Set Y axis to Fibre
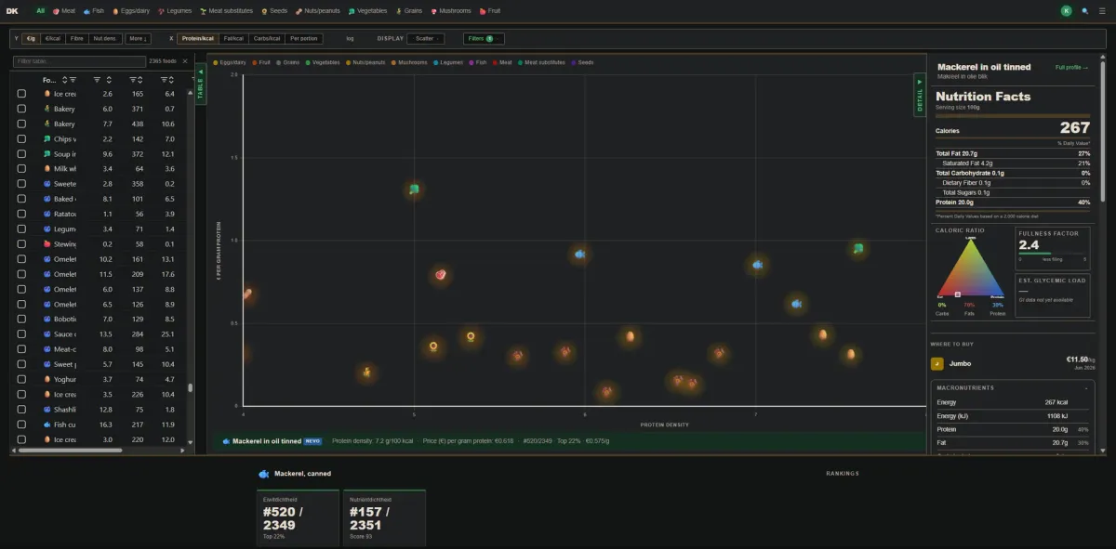Image resolution: width=1116 pixels, height=549 pixels. click(x=76, y=39)
